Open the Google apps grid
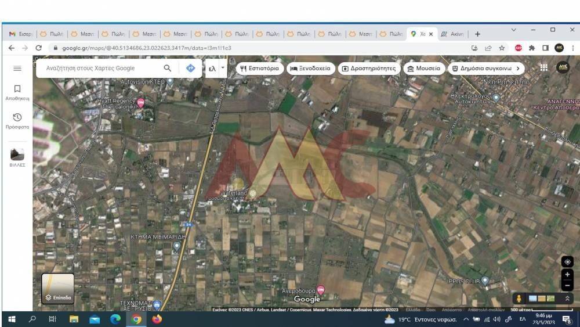 543,67
